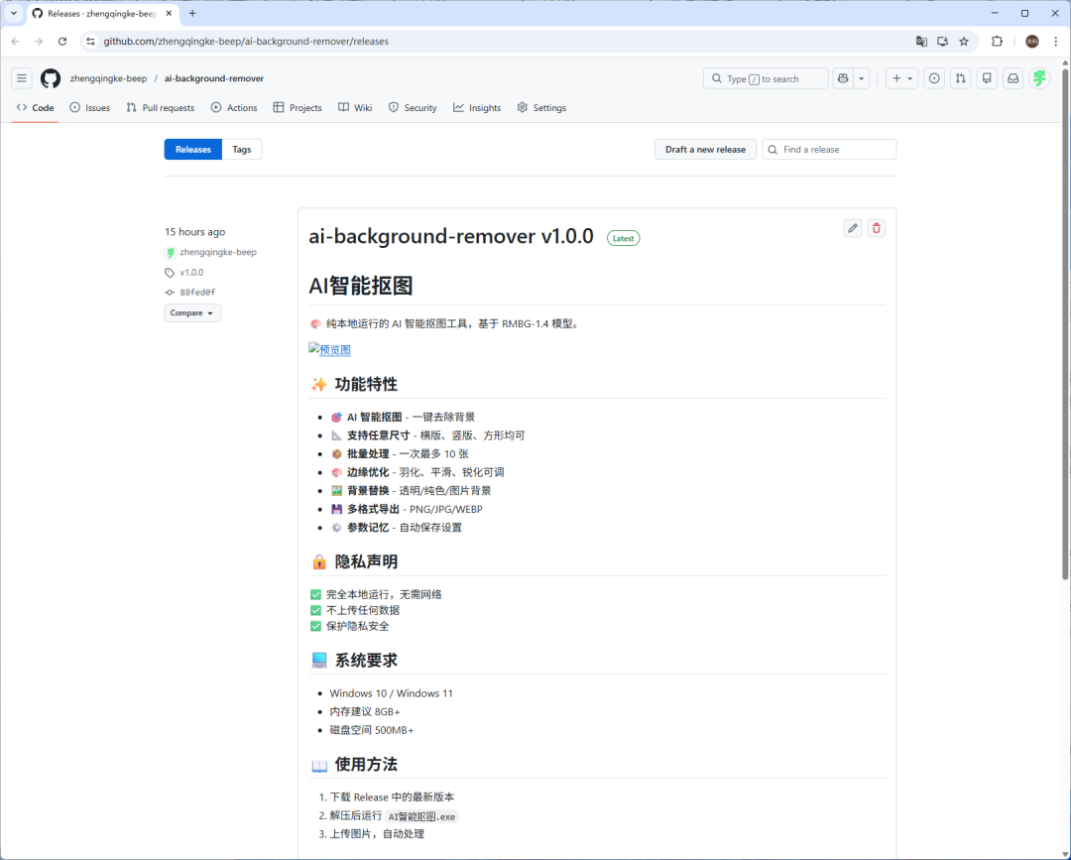The image size is (1071, 860).
Task: Open ai-background-remover repo breadcrumb
Action: click(214, 78)
